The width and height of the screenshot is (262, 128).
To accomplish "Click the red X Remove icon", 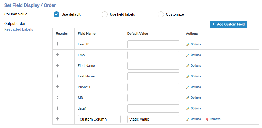I will (207, 119).
